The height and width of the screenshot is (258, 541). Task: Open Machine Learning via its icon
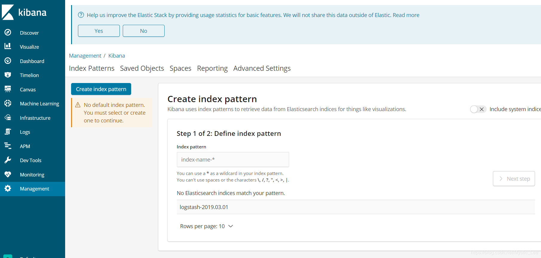pyautogui.click(x=8, y=103)
